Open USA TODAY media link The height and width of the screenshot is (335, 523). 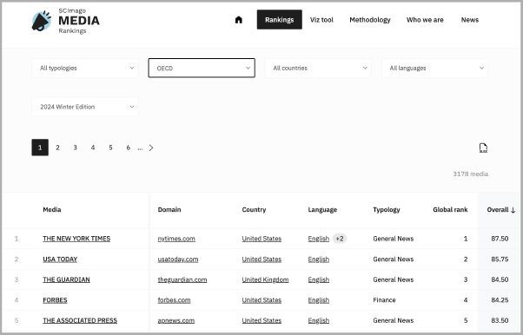coord(60,259)
